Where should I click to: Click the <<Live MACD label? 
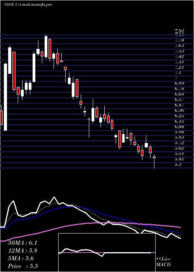point(163,262)
